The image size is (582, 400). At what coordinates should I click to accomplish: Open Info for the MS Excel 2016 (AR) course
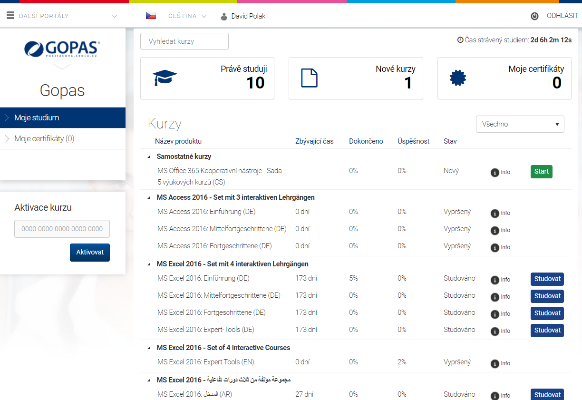coord(500,396)
